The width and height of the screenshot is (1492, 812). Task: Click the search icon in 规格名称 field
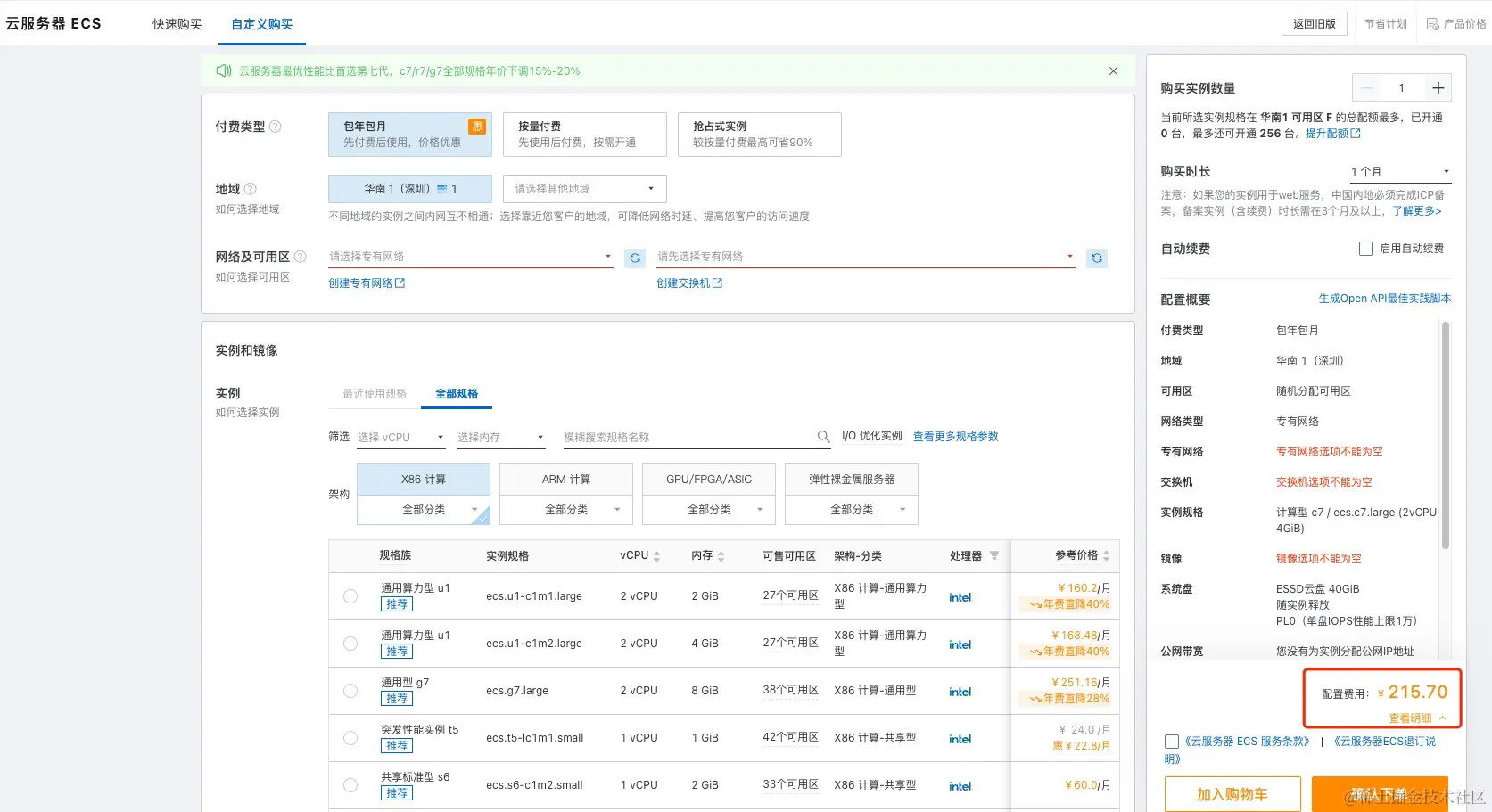pos(824,437)
